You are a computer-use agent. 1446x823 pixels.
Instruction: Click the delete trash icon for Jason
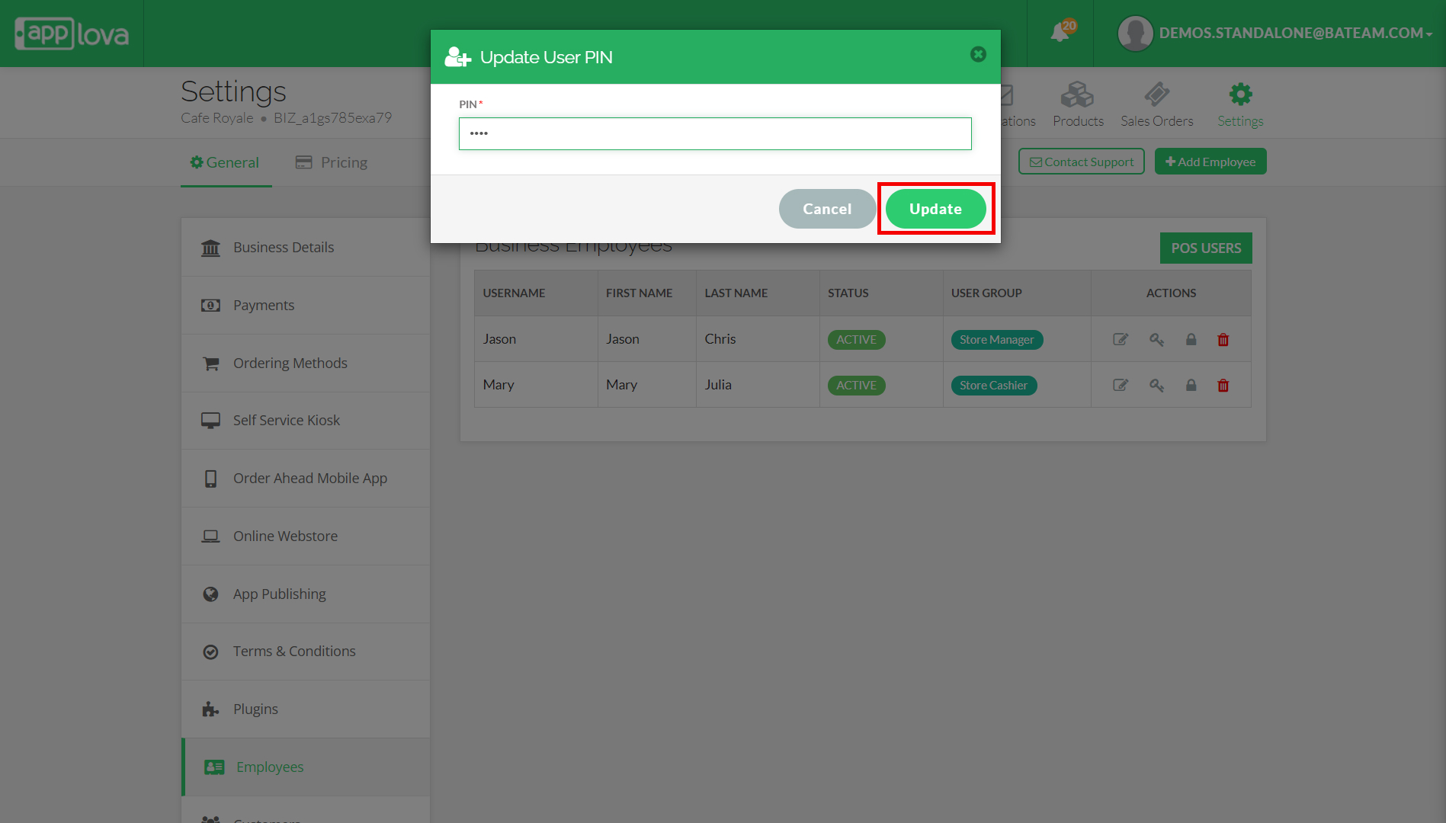click(x=1223, y=340)
